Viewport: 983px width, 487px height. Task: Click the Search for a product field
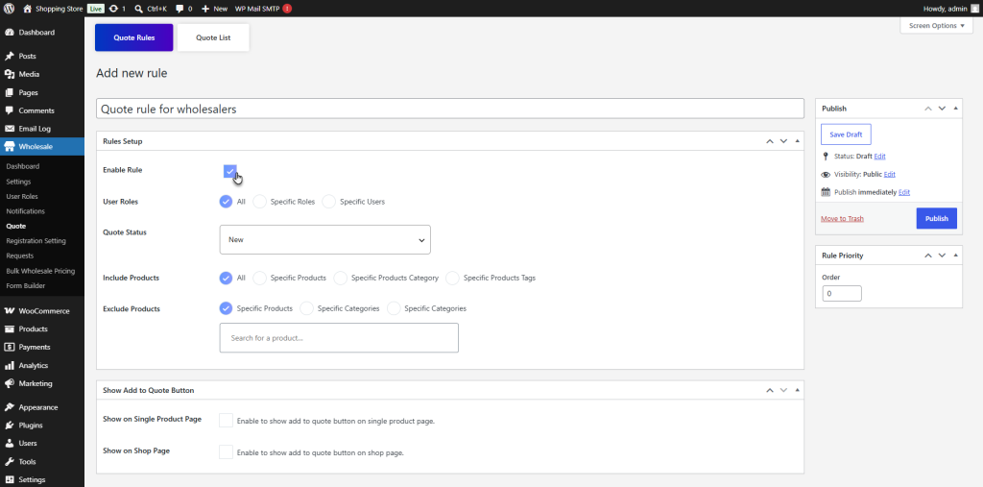pos(339,338)
